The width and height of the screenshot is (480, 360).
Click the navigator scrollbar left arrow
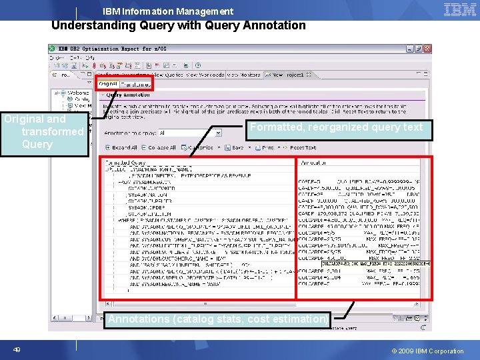tap(55, 318)
